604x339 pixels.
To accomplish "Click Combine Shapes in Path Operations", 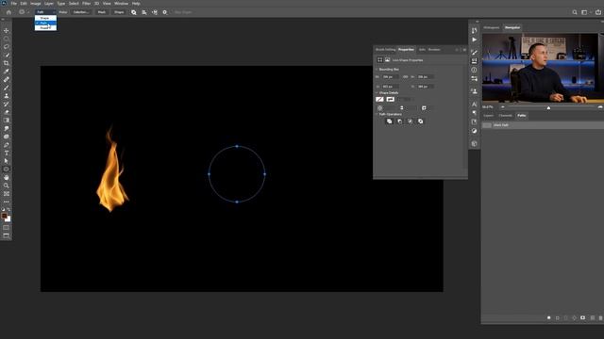I will point(390,121).
